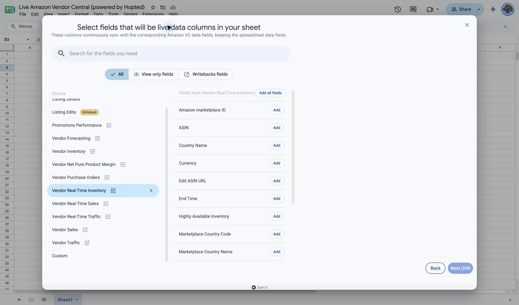Close the field selection dialog
Viewport: 519px width, 305px height.
[x=467, y=25]
